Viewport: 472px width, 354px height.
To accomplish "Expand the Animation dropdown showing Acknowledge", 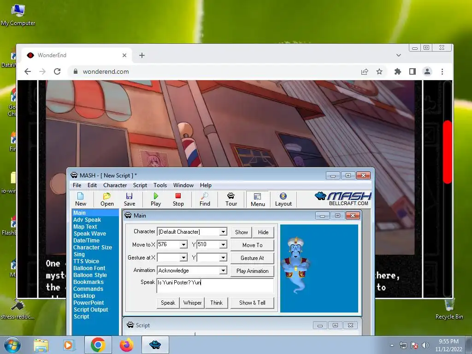I will [x=223, y=270].
